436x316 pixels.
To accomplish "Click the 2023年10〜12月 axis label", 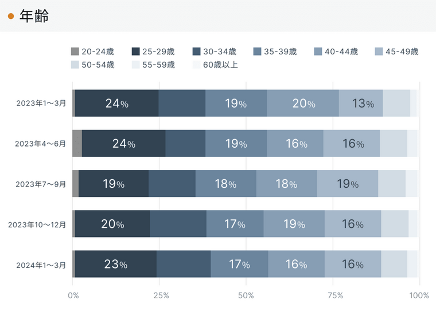I will point(37,224).
